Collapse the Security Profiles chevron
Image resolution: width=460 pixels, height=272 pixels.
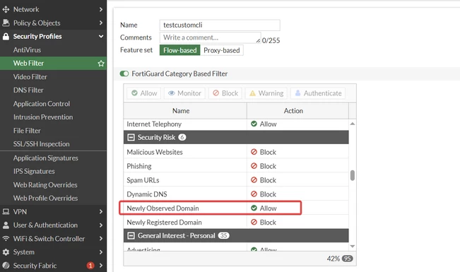101,36
